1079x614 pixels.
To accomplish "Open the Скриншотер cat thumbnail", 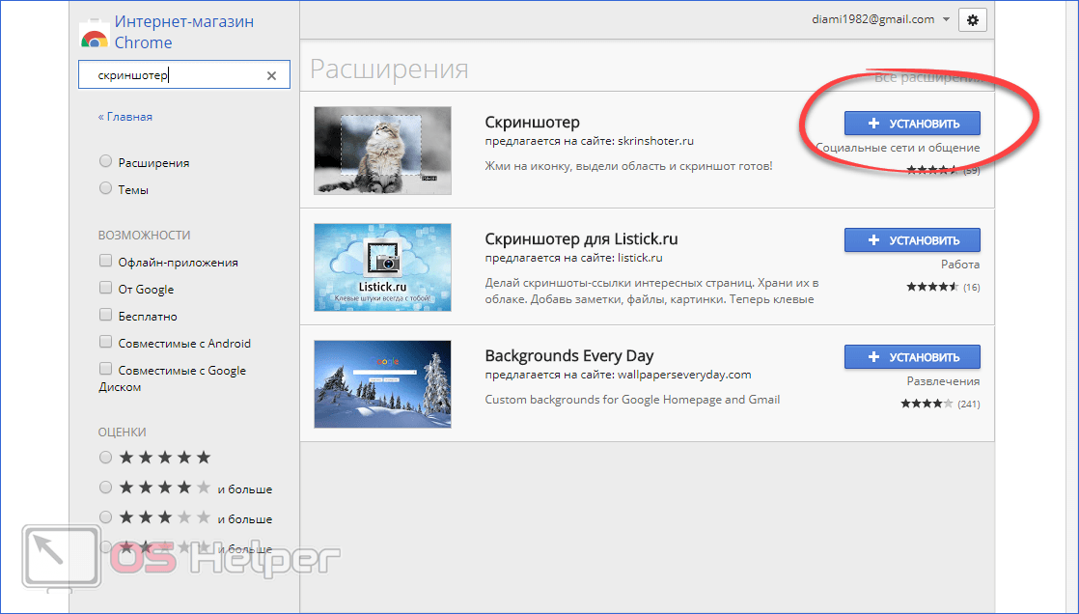I will (382, 150).
